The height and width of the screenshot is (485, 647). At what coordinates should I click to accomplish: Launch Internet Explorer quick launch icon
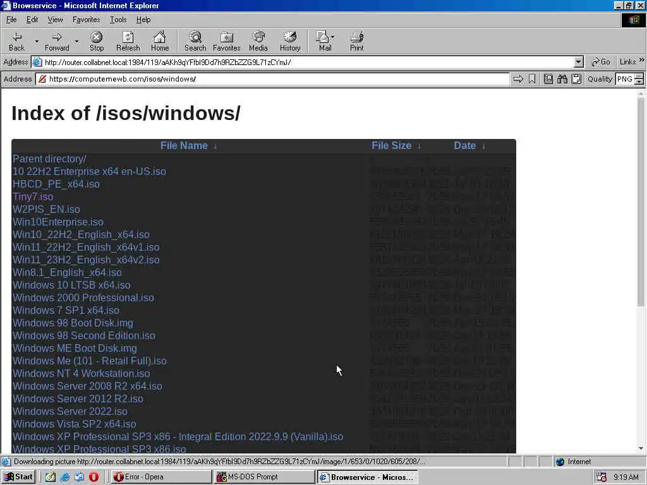tap(65, 477)
